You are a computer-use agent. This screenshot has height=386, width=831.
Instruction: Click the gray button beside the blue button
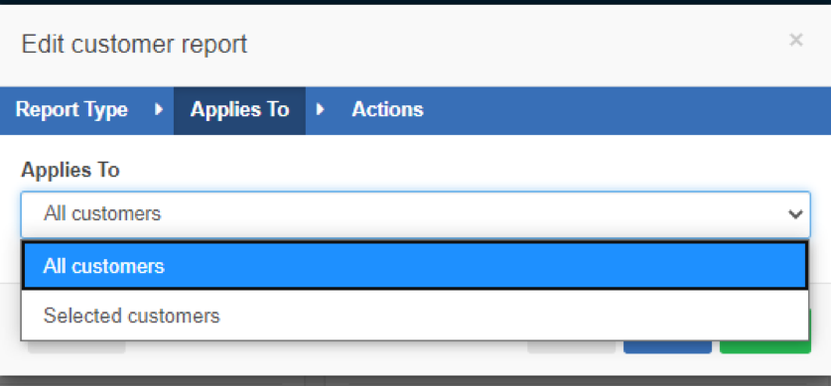571,347
